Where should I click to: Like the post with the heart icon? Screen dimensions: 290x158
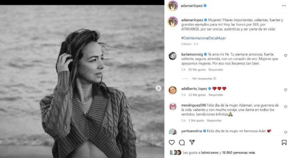coord(172,142)
